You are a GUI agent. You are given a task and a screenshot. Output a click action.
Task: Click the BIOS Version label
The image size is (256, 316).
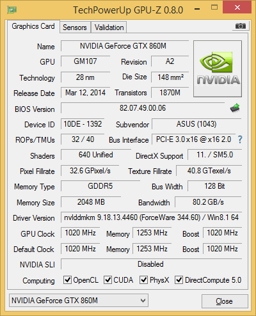(x=35, y=109)
